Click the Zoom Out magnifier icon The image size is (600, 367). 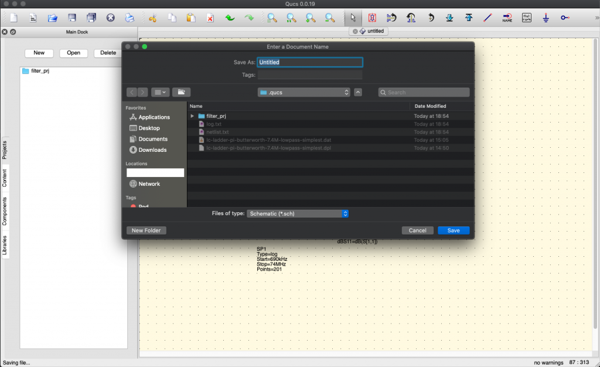click(329, 18)
